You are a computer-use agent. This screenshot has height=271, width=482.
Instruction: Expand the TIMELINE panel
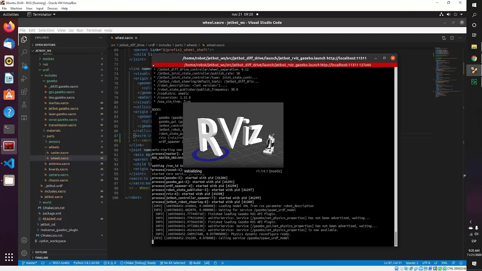pos(41,258)
